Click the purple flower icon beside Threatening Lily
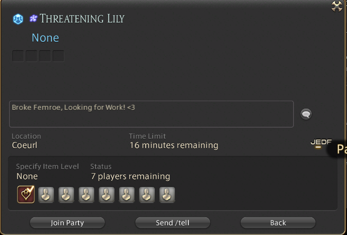Screen dimensions: 347x235 34,18
